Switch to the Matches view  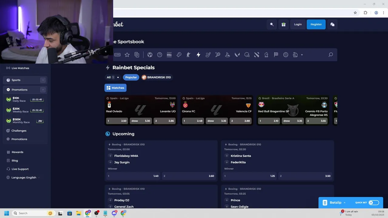click(115, 88)
